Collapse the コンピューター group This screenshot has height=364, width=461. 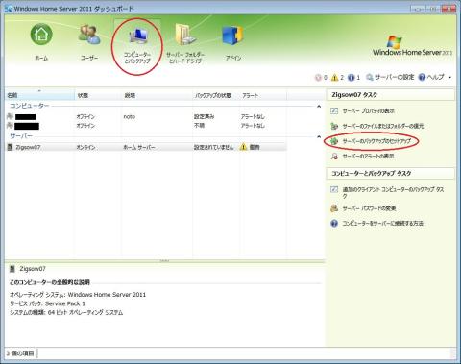point(319,106)
